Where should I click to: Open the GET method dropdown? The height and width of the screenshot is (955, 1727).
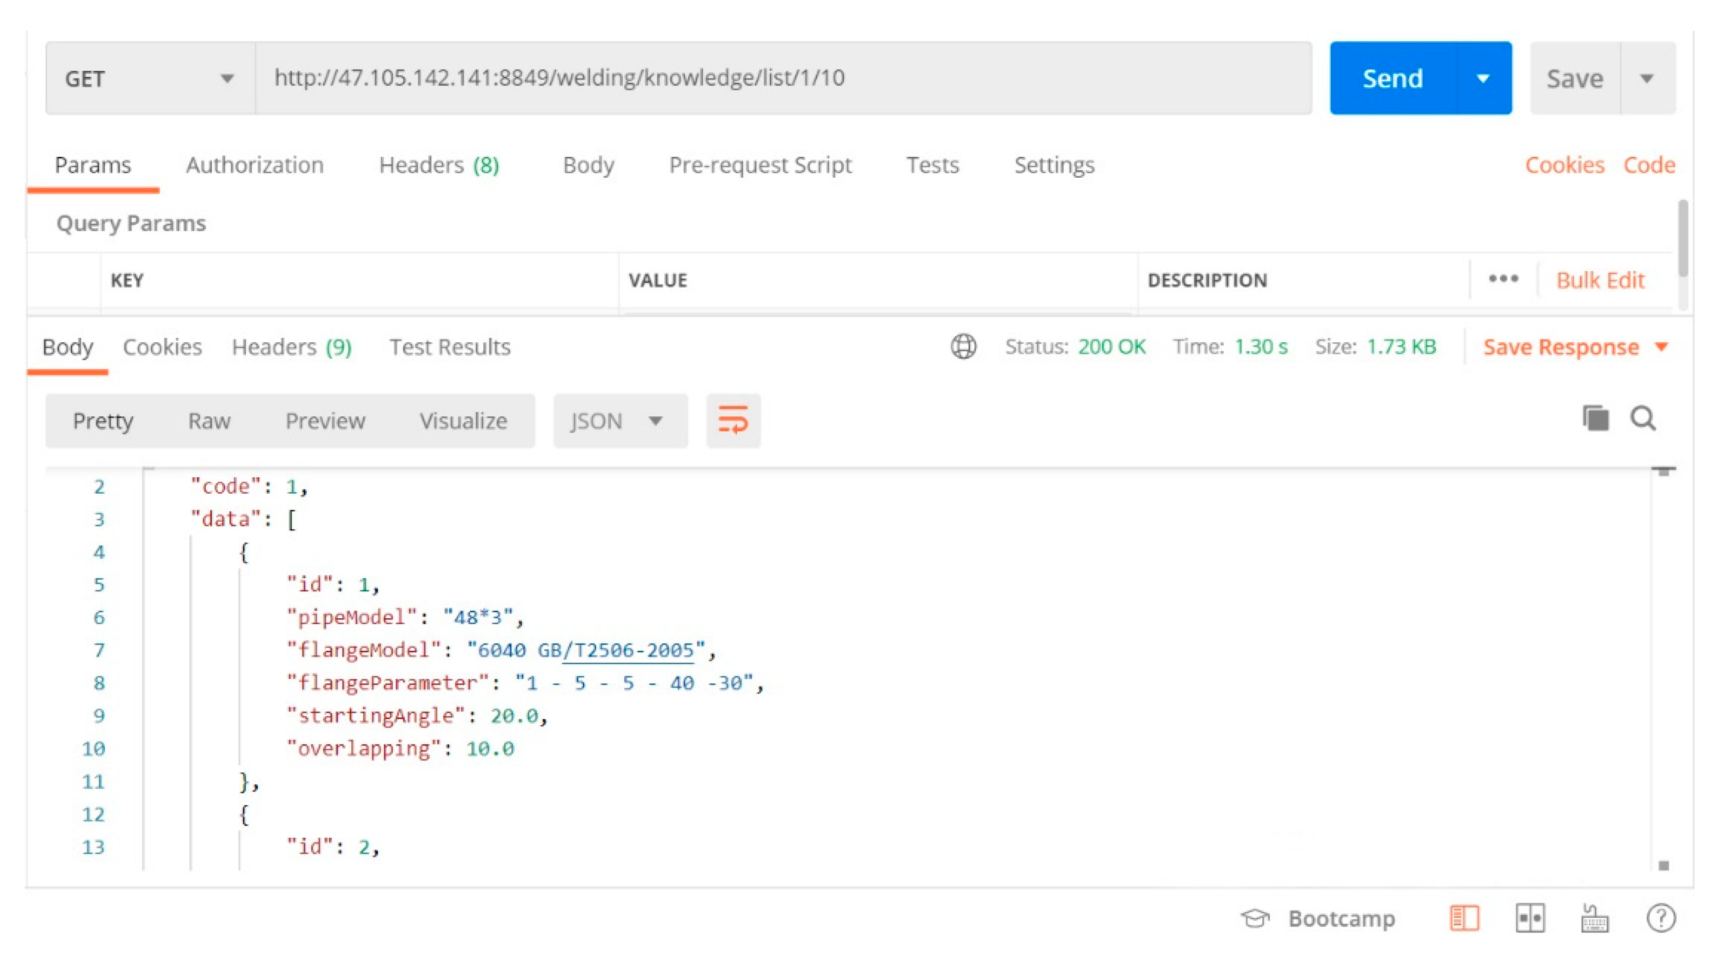150,78
